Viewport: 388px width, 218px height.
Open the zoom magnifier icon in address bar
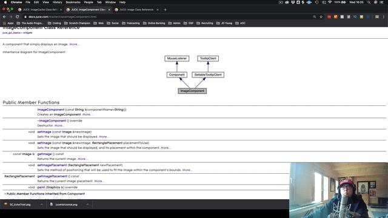[315, 17]
